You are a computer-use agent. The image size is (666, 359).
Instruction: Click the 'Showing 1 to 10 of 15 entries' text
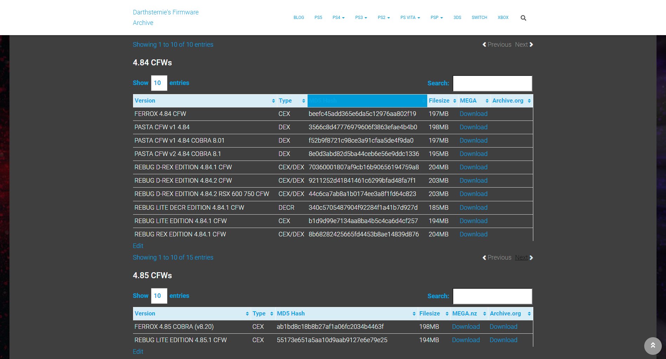[x=173, y=257]
